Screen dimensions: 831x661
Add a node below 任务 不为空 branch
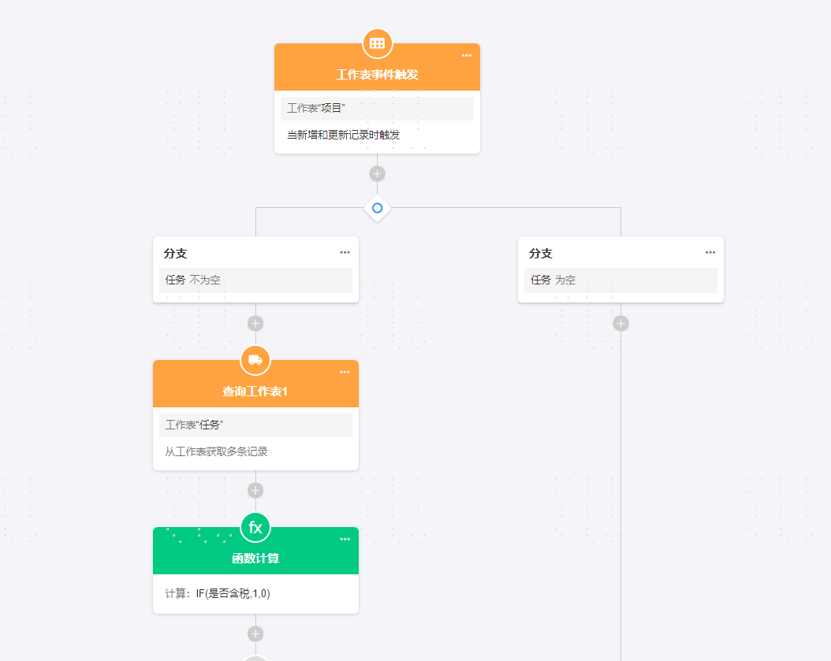click(255, 323)
